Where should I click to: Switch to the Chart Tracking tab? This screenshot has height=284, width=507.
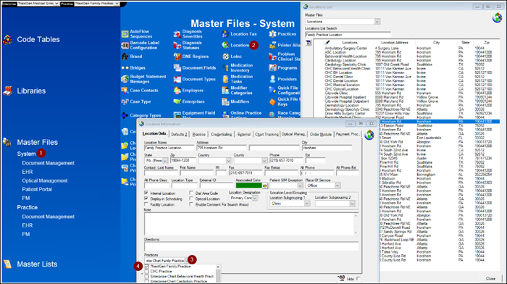coord(267,134)
